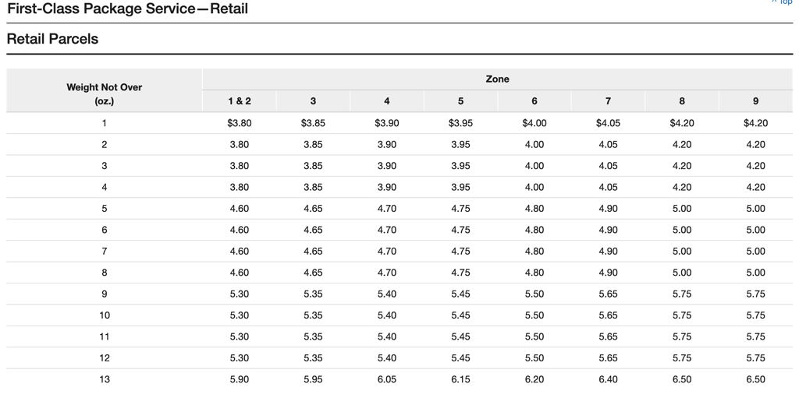Screen dimensions: 799x405
Task: Select 5.90 in the 13 oz row
Action: 240,379
